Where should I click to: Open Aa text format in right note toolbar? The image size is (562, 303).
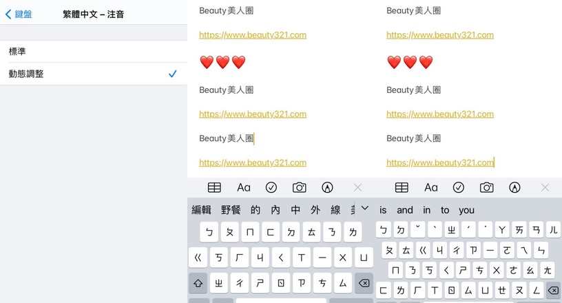coord(431,187)
